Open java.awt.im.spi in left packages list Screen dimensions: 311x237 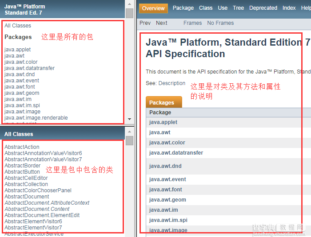(22, 105)
